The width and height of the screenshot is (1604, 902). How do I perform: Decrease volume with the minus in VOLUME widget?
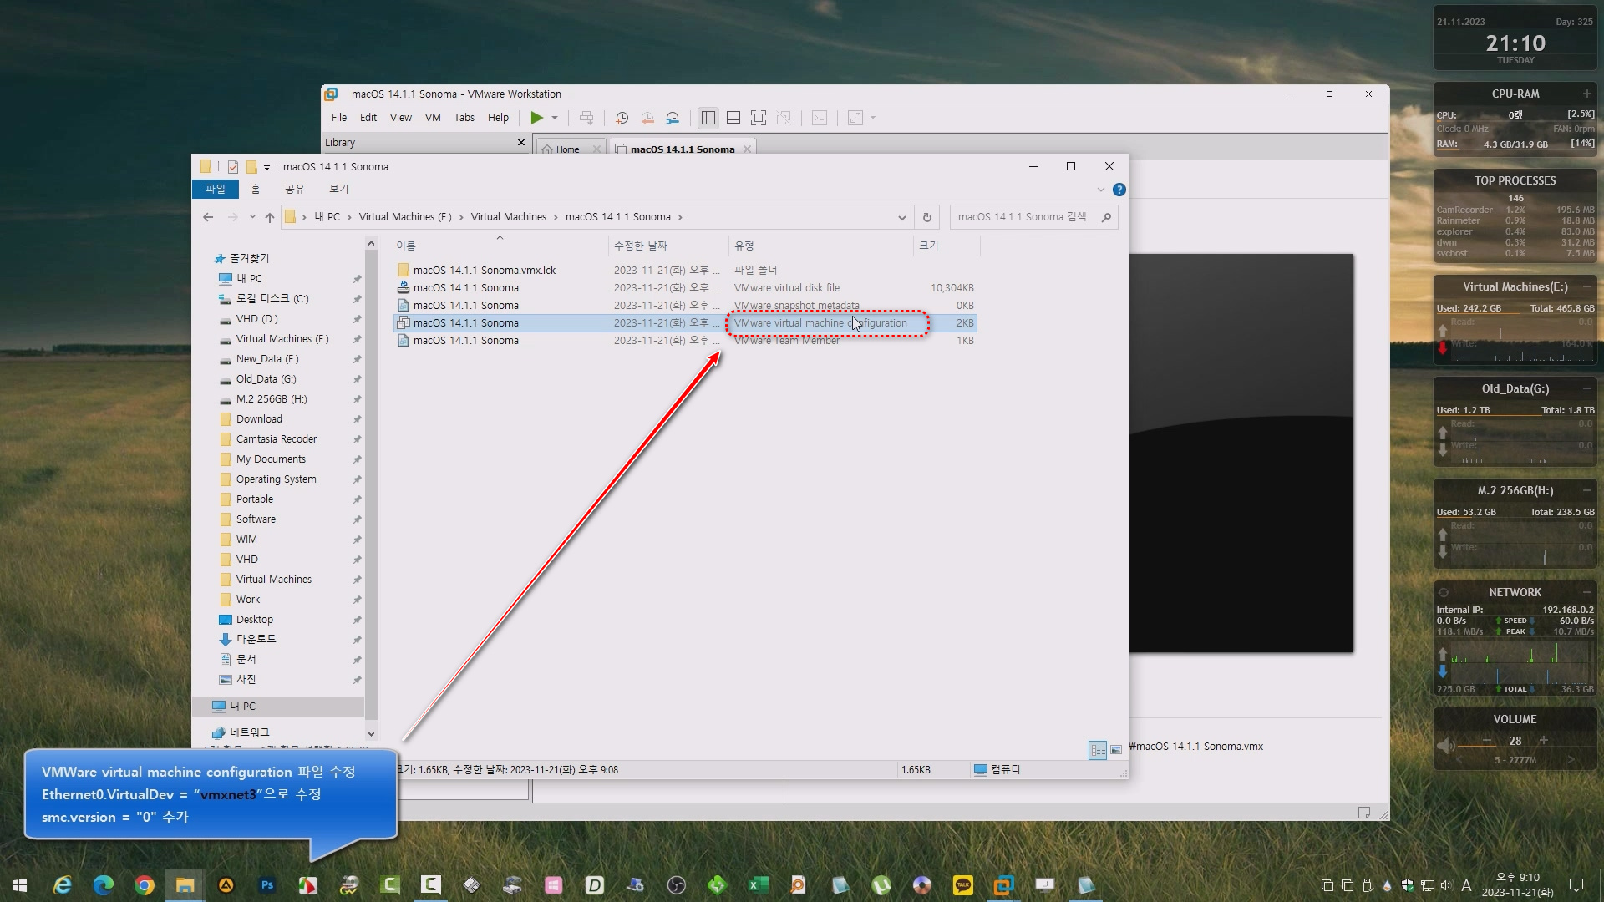point(1487,740)
